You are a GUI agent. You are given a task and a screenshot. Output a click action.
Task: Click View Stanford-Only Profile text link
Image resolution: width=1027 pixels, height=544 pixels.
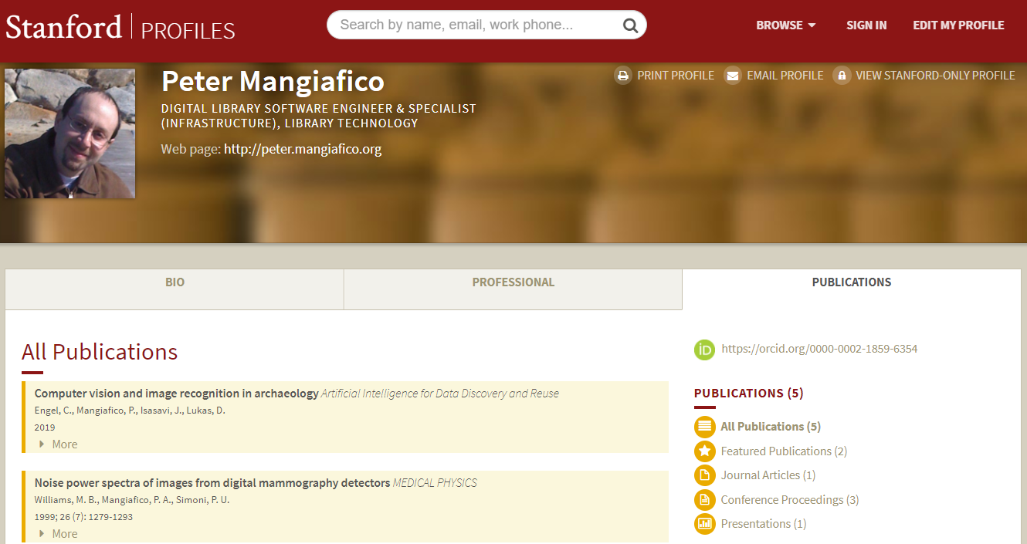(x=935, y=76)
